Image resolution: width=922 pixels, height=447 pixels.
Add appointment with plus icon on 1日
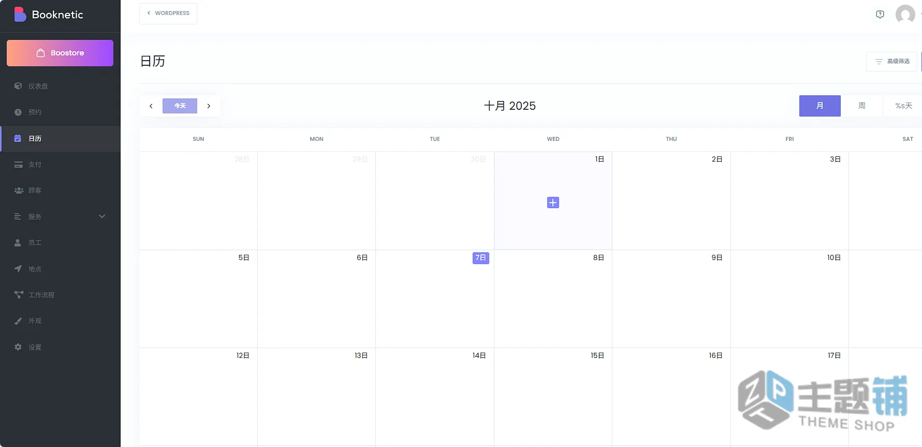[553, 203]
